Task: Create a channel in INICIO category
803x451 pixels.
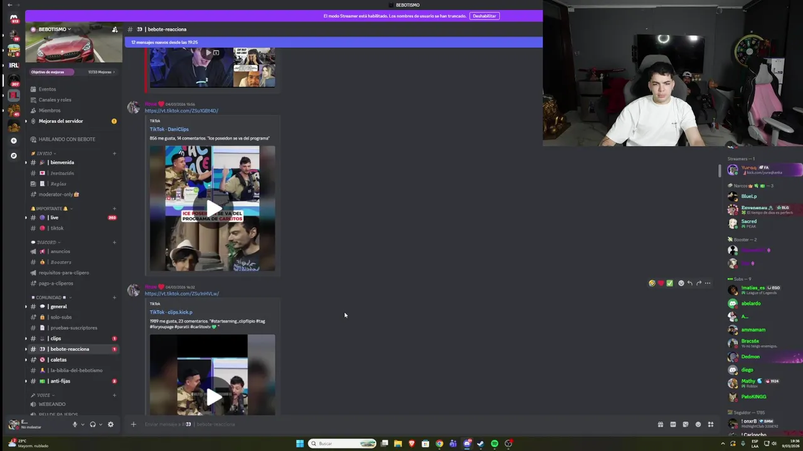Action: pos(114,153)
